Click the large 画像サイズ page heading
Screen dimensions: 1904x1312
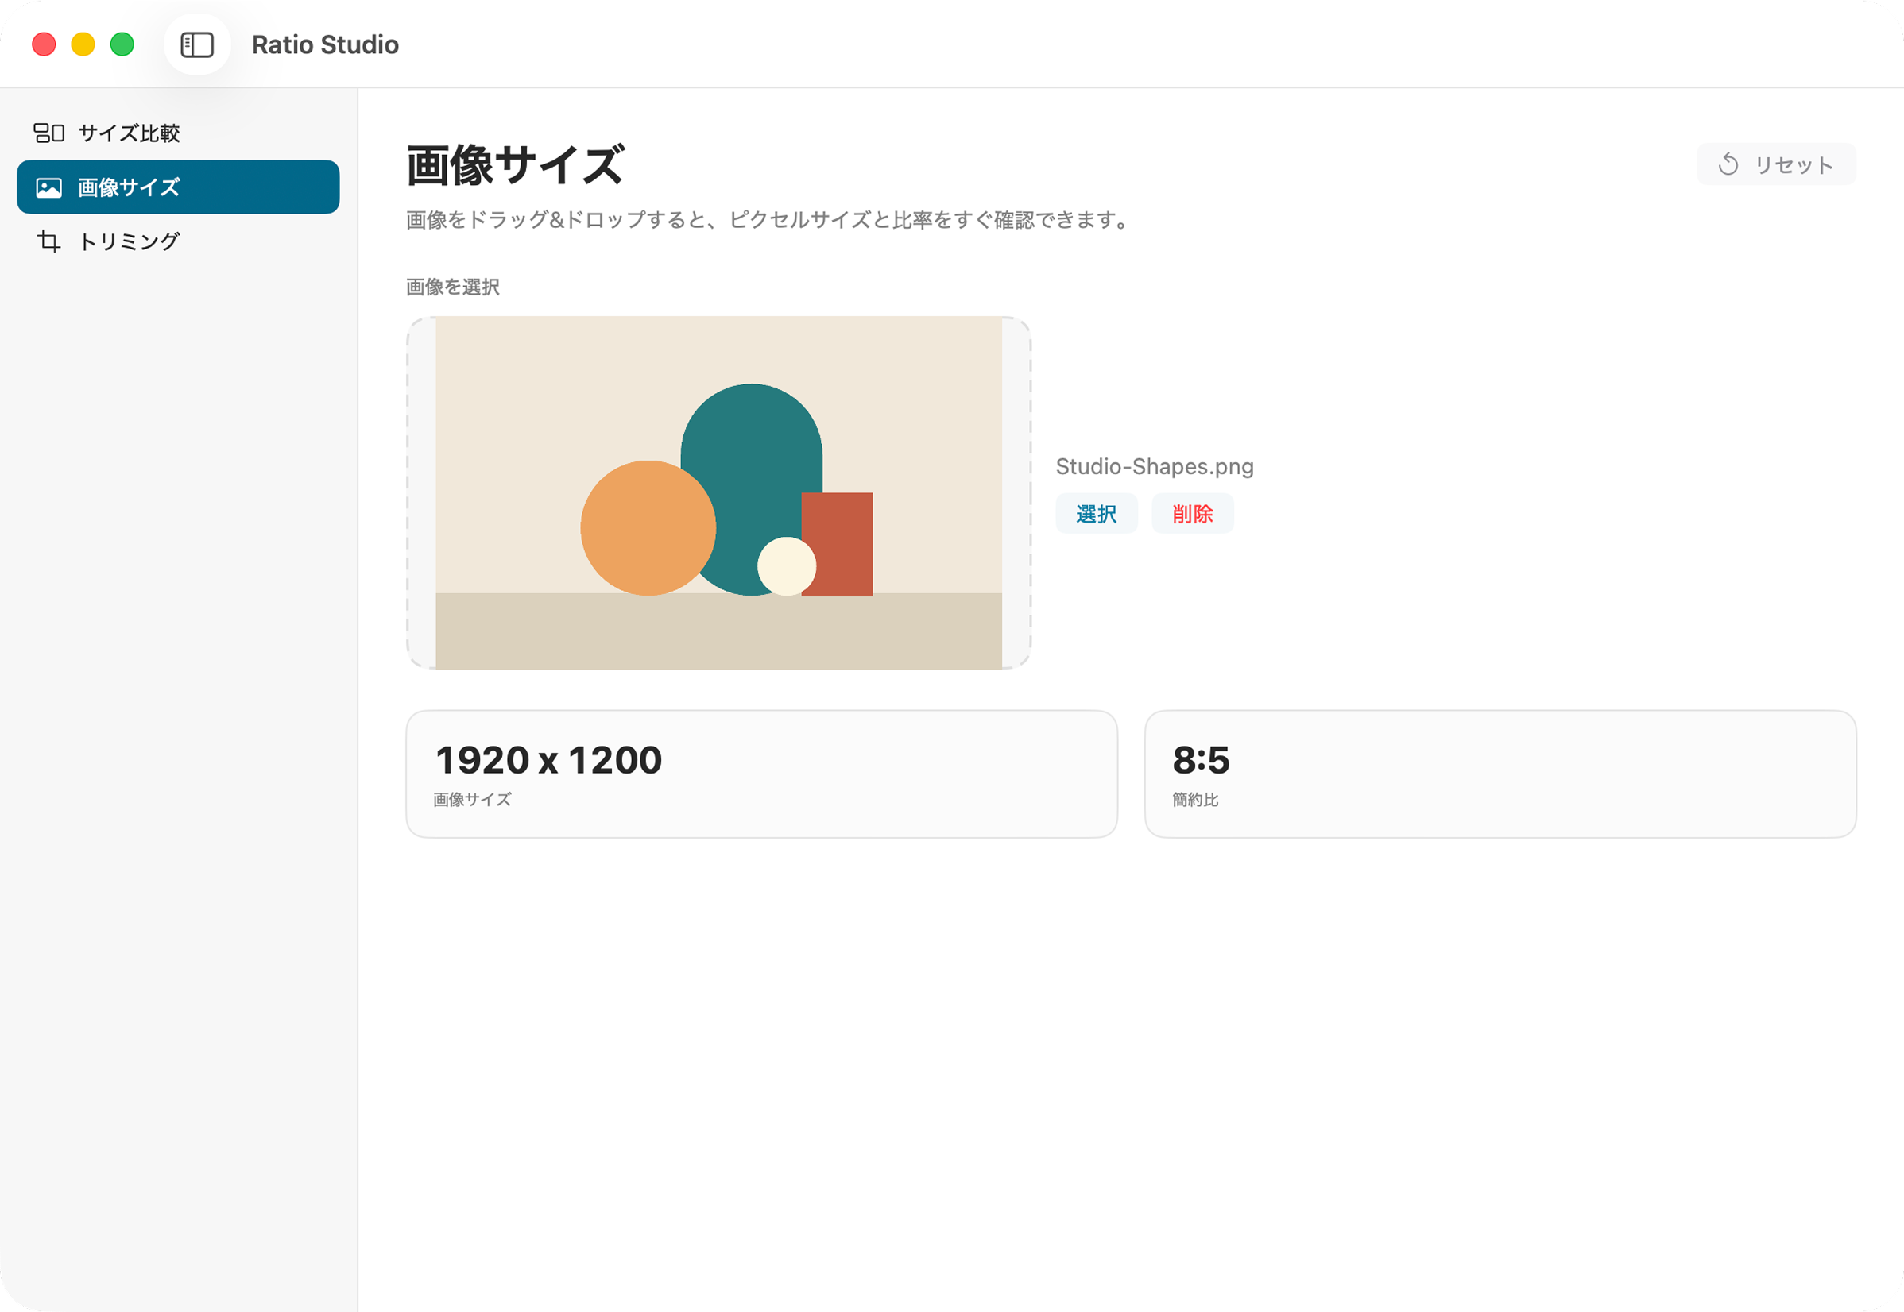pyautogui.click(x=516, y=165)
